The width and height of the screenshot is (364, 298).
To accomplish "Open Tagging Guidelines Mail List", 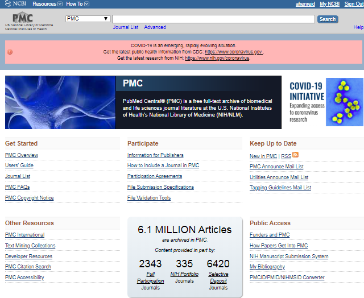I will [x=280, y=188].
